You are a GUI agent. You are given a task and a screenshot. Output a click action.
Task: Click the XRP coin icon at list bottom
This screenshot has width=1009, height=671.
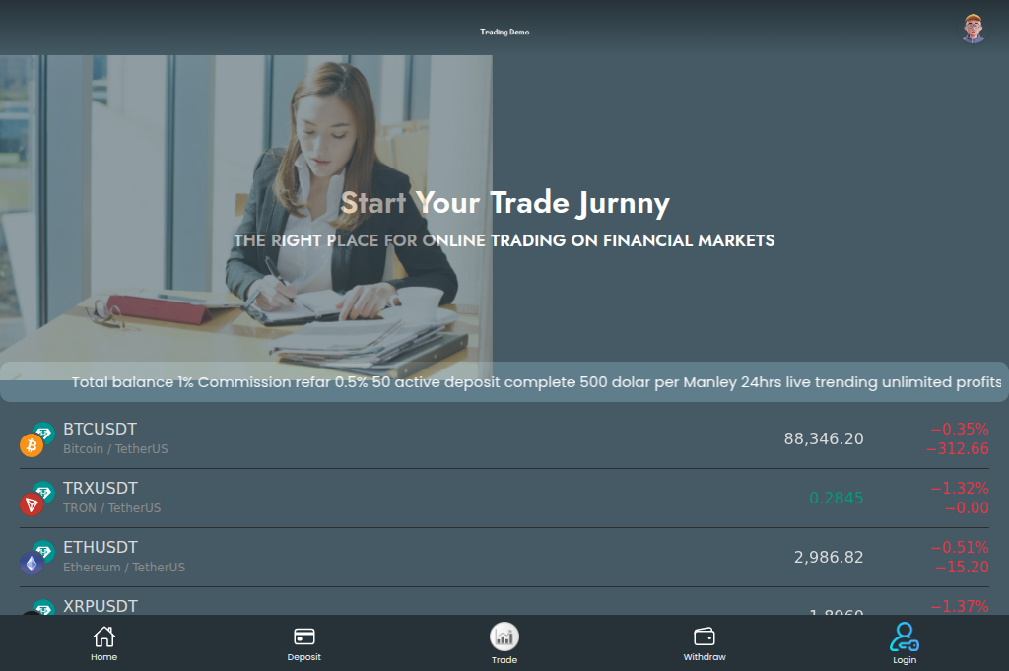click(x=34, y=614)
